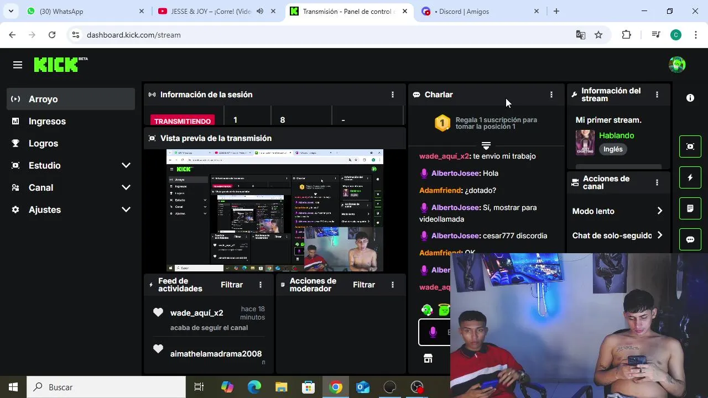Screen dimensions: 708x398
Task: Click the stream preview image
Action: coord(275,211)
